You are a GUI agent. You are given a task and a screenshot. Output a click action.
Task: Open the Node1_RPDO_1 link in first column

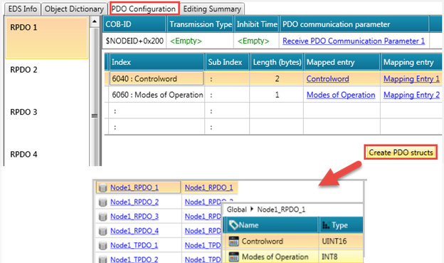[x=134, y=187]
